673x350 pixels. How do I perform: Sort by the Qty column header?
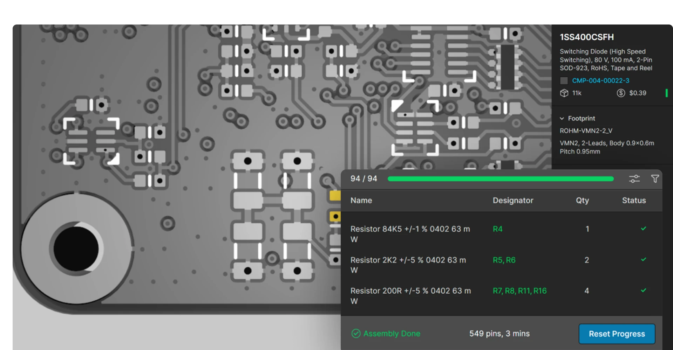point(582,200)
